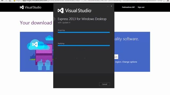170x95 pixels.
Task: Go back in the browser
Action: pos(2,1)
